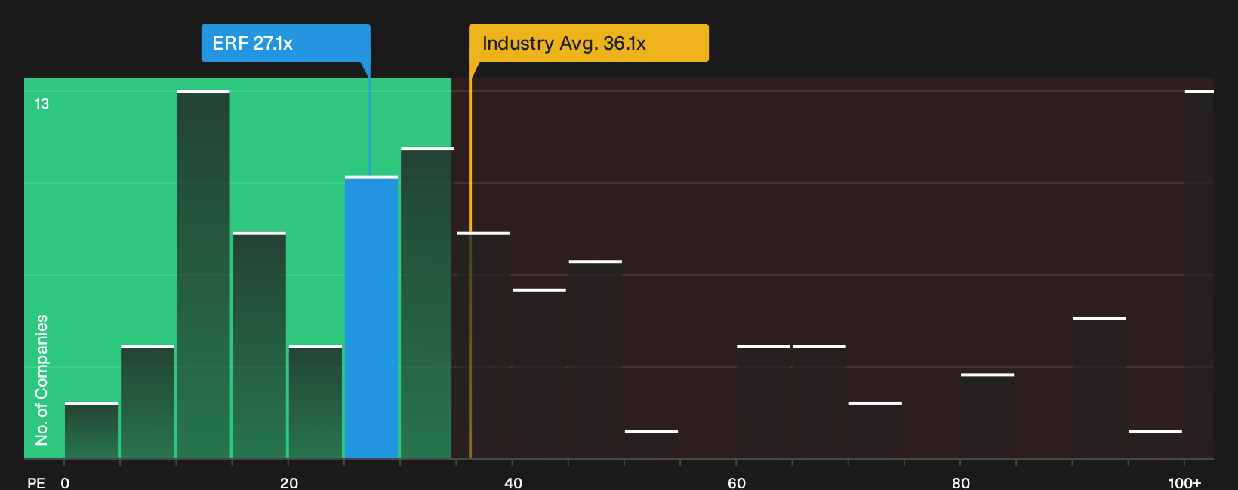The width and height of the screenshot is (1238, 490).
Task: Click the '13' y-axis value label
Action: 42,104
